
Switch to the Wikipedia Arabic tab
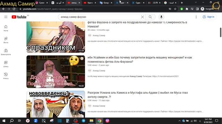(58, 3)
